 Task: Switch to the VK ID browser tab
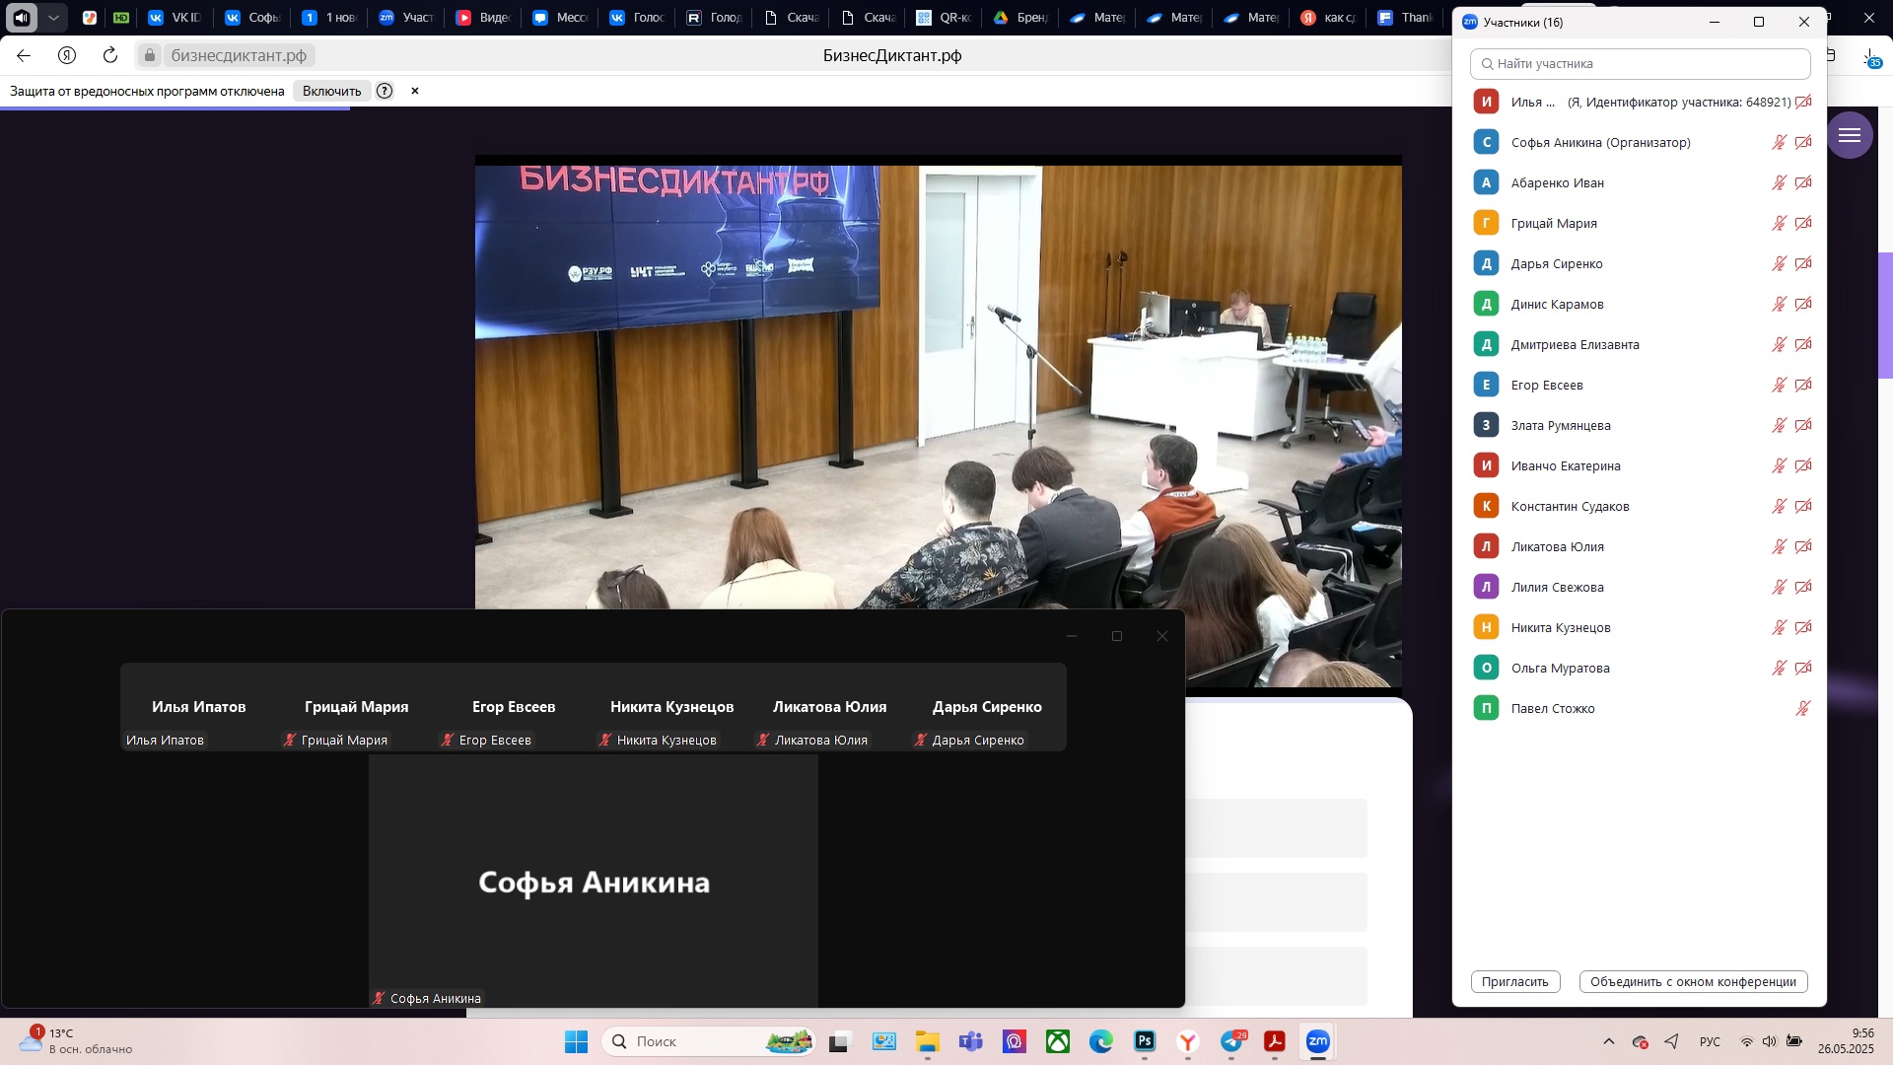[175, 18]
